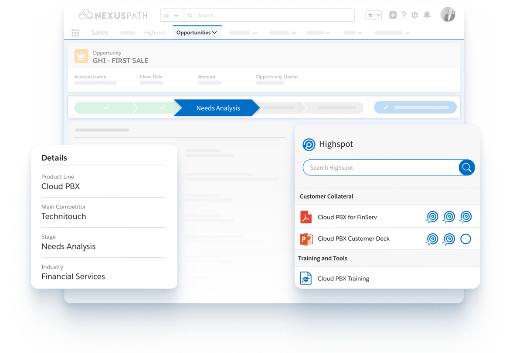Select the Needs Analysis stage in path
516x353 pixels.
[218, 108]
